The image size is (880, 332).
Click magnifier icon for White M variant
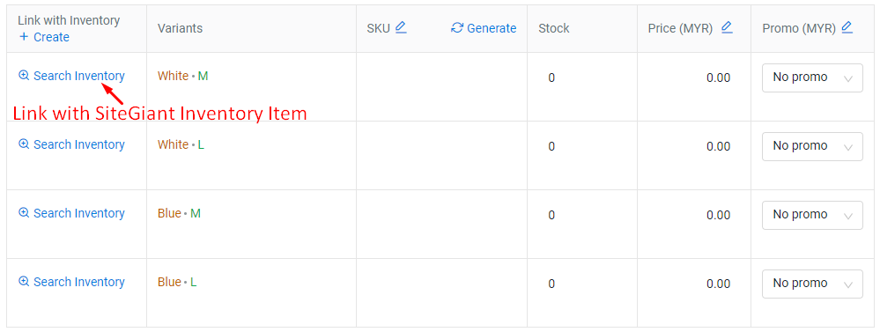pyautogui.click(x=24, y=75)
